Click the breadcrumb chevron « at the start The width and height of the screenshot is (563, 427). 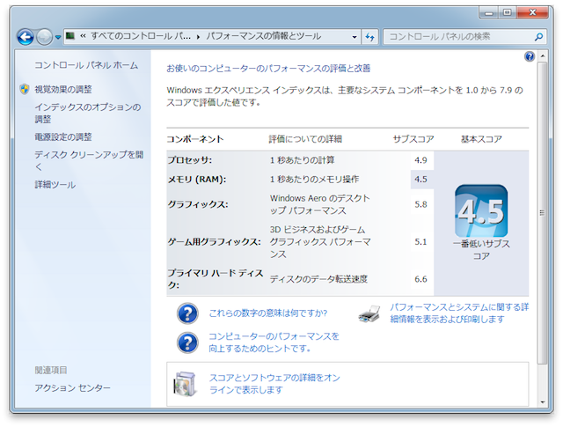click(83, 36)
